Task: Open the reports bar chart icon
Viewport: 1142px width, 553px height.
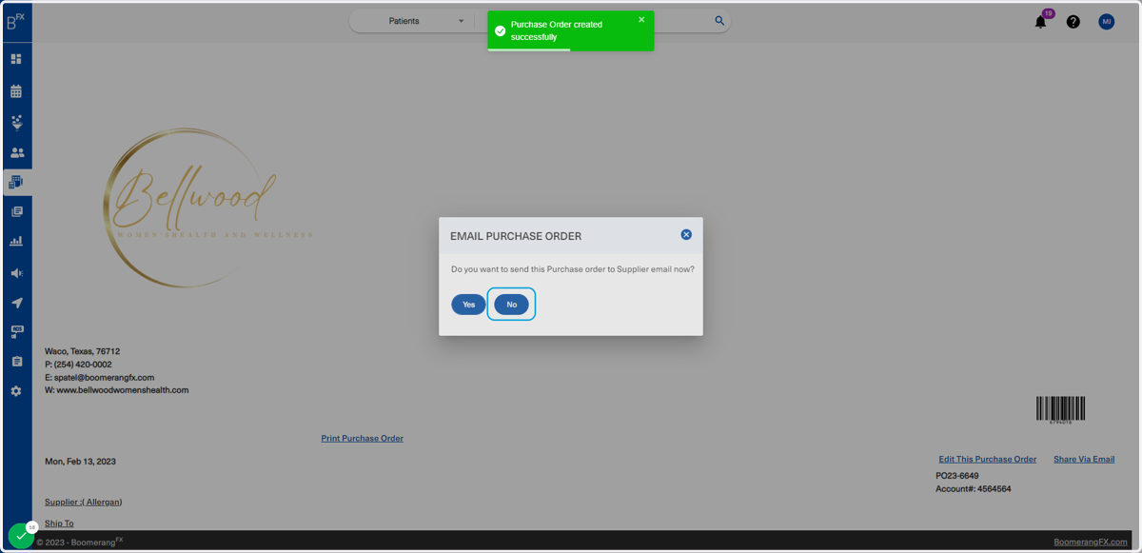Action: point(16,242)
